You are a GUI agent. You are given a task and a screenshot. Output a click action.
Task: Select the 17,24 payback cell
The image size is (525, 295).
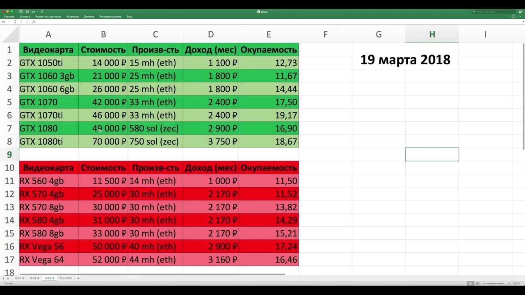pyautogui.click(x=269, y=246)
